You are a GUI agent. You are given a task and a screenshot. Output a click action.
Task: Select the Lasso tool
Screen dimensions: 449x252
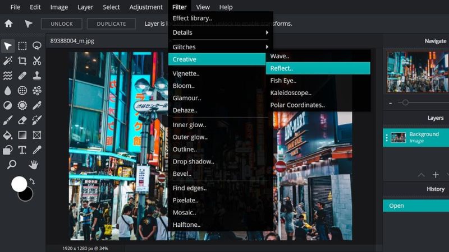tap(37, 46)
